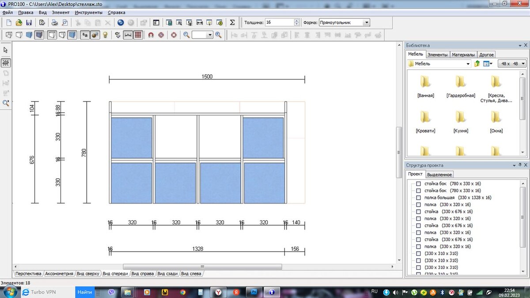
Task: Open the library view mode dropdown
Action: 488,64
